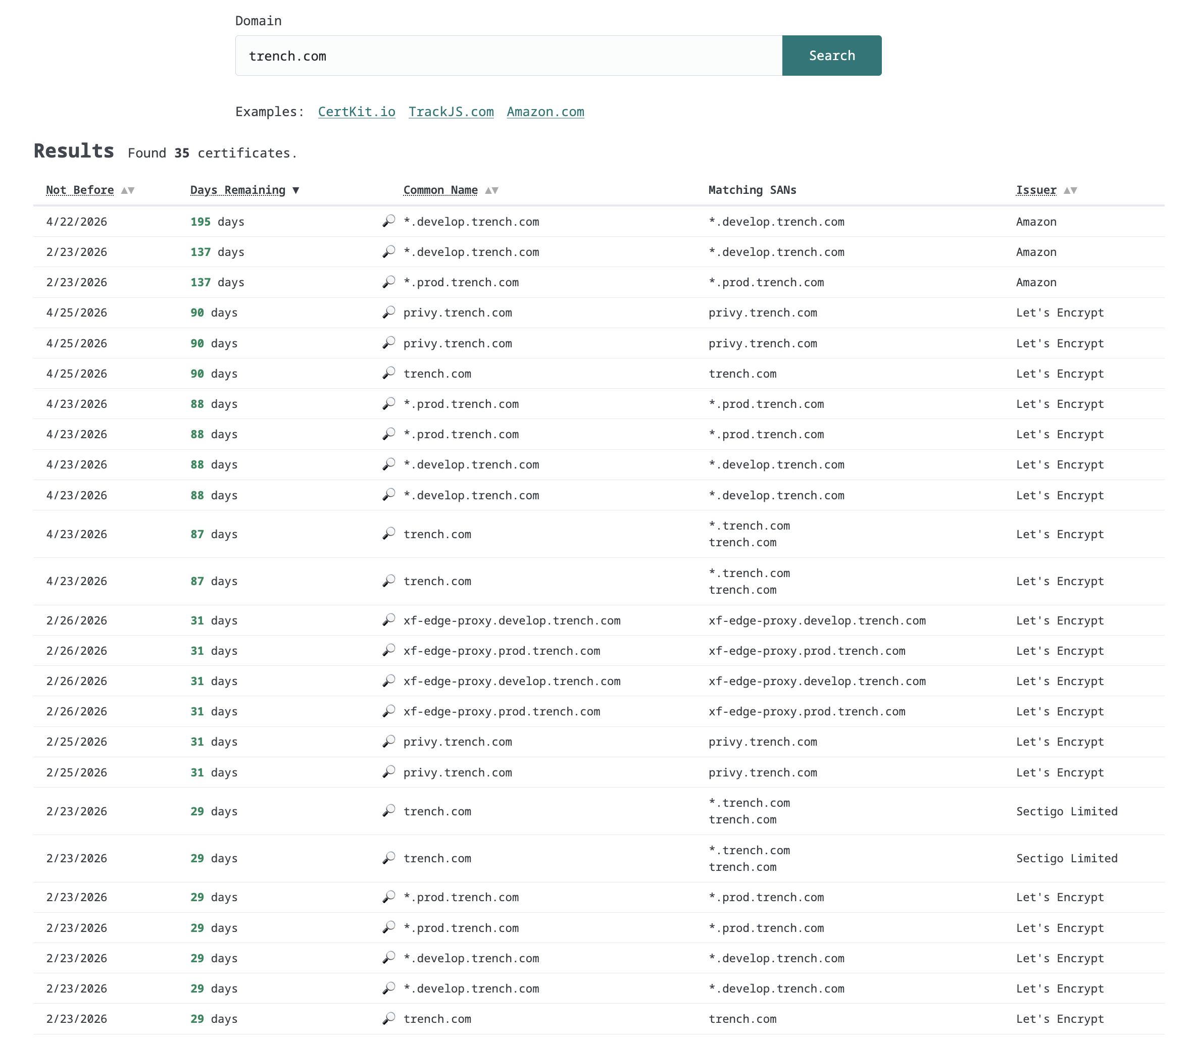Click the Domain input field
This screenshot has height=1041, width=1196.
pos(509,56)
